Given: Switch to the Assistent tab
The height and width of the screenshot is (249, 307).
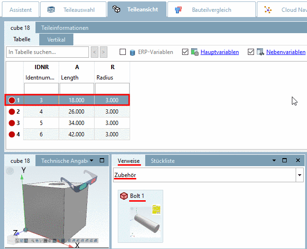Looking at the screenshot, I should [20, 9].
